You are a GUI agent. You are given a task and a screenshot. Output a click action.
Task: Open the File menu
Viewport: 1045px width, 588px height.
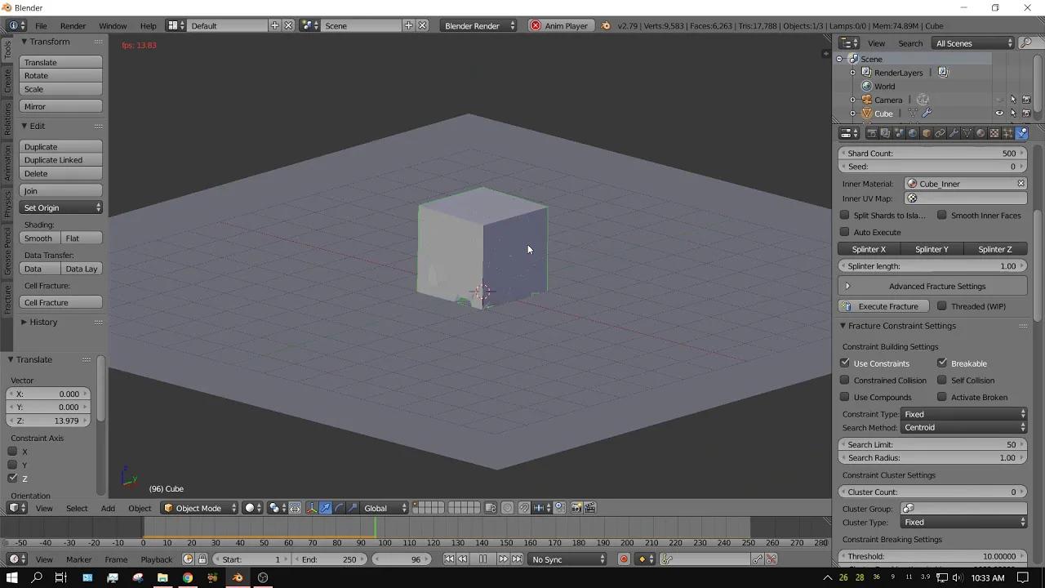click(41, 25)
